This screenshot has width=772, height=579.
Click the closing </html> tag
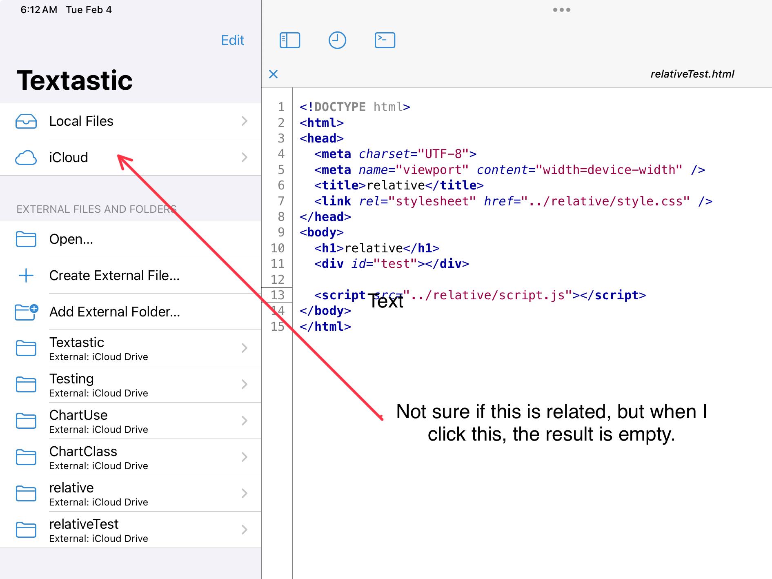coord(325,327)
